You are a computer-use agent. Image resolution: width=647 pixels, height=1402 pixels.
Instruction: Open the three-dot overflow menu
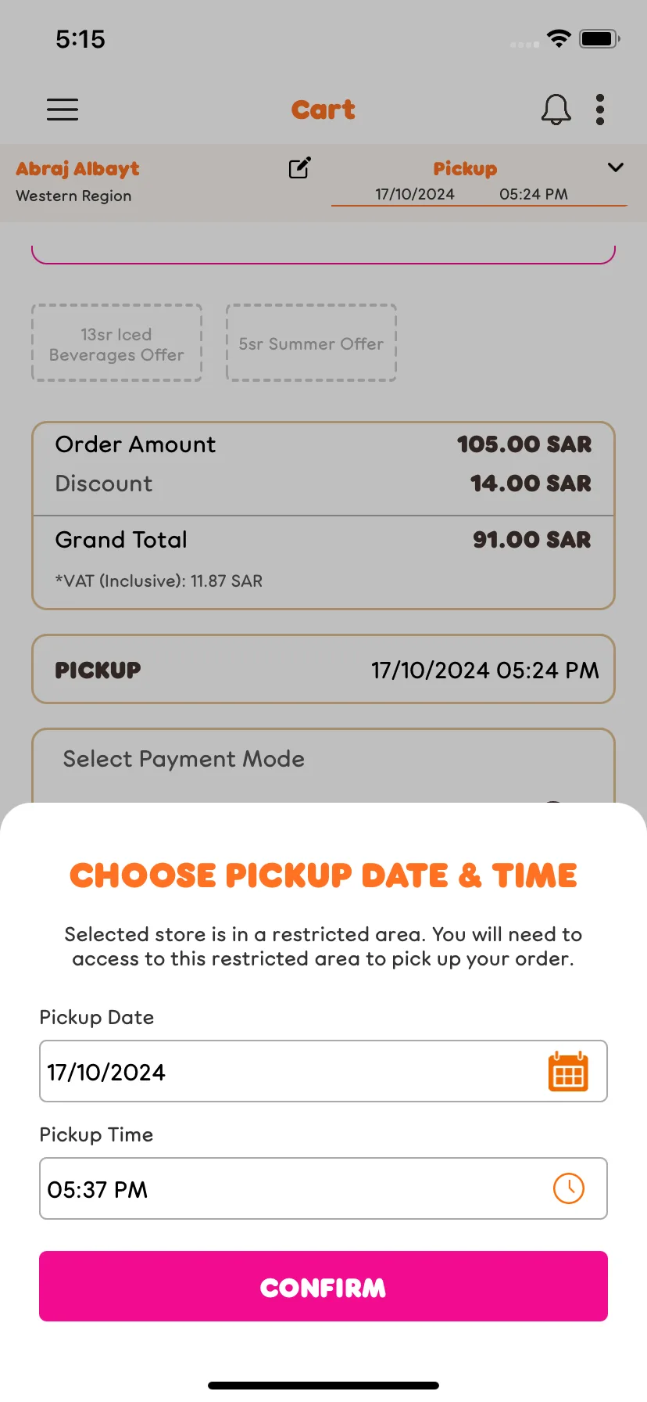600,110
